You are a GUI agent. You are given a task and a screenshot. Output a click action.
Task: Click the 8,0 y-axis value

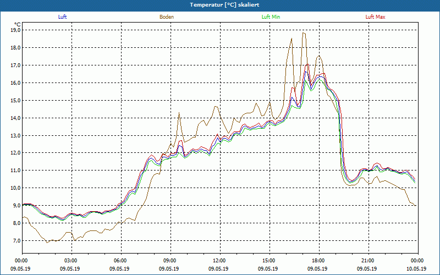[16, 223]
